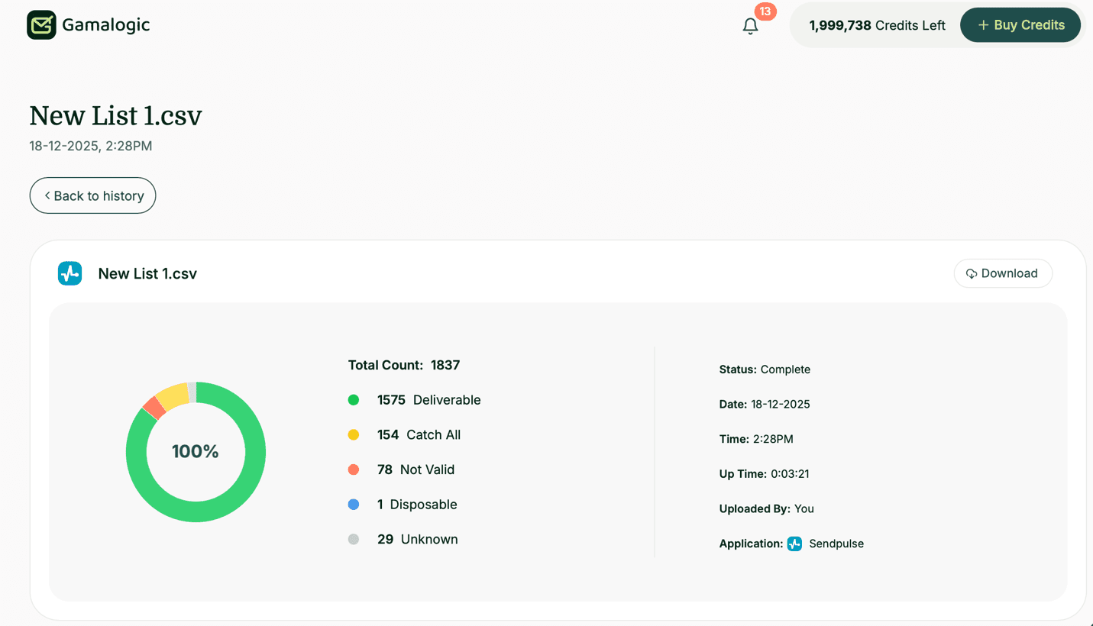Click the gray Unknown legend dot
The height and width of the screenshot is (626, 1093).
tap(354, 539)
